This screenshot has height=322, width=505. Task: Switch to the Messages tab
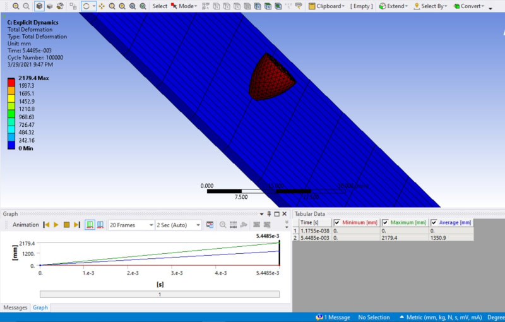15,307
